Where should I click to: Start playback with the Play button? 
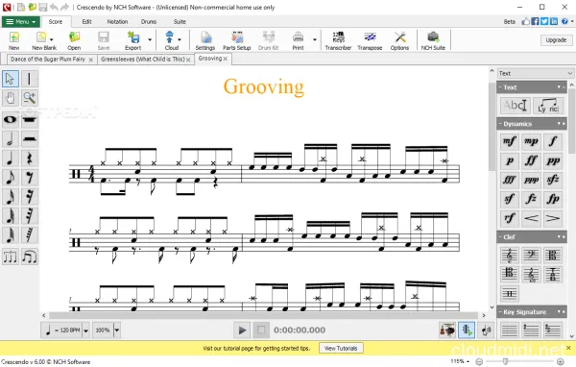point(242,330)
